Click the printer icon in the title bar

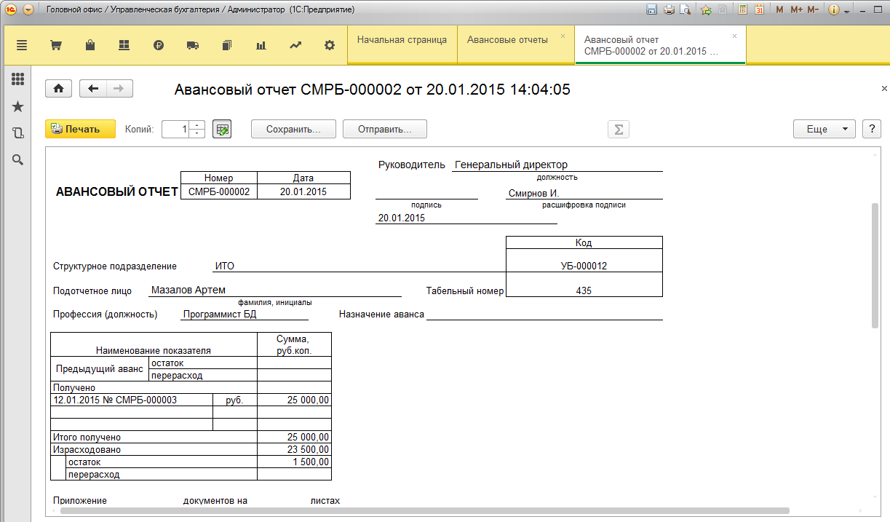[x=668, y=9]
